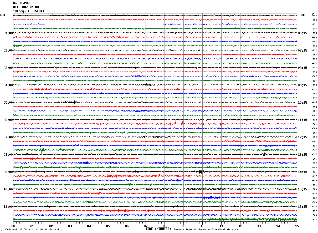Click the 14:15 UTC time label
This screenshot has width=318, height=233.
302,172
